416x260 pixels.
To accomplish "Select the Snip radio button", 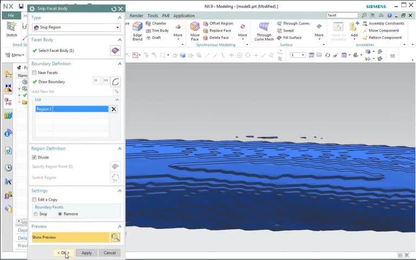I will 36,214.
